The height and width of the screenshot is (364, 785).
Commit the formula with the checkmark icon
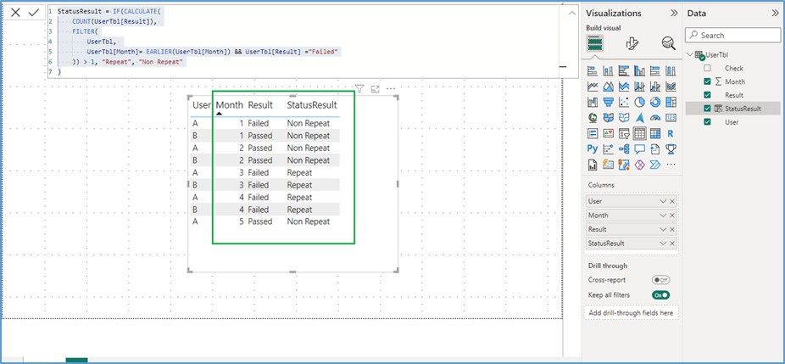[34, 13]
